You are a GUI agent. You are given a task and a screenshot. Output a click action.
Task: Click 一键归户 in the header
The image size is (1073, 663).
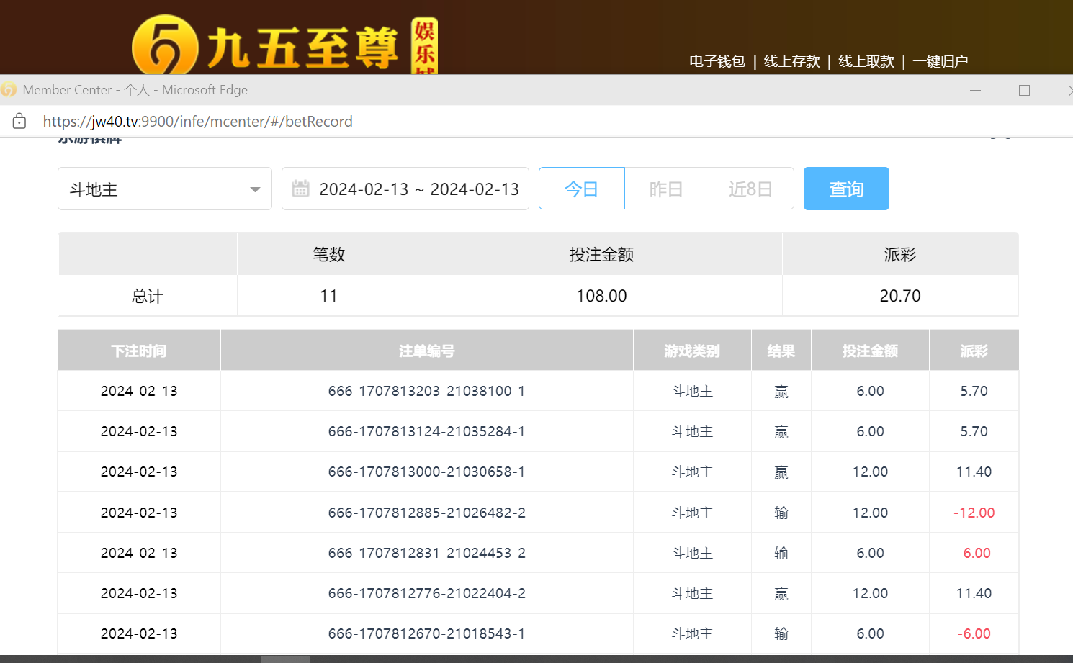click(x=940, y=61)
